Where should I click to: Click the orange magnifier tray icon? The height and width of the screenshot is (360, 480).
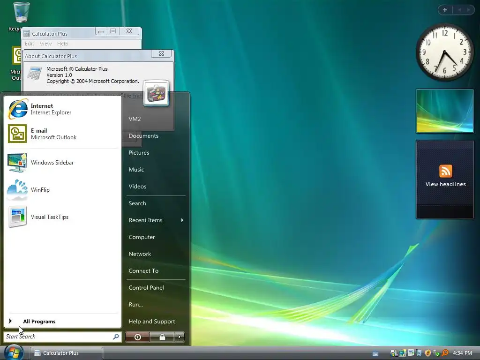[445, 353]
